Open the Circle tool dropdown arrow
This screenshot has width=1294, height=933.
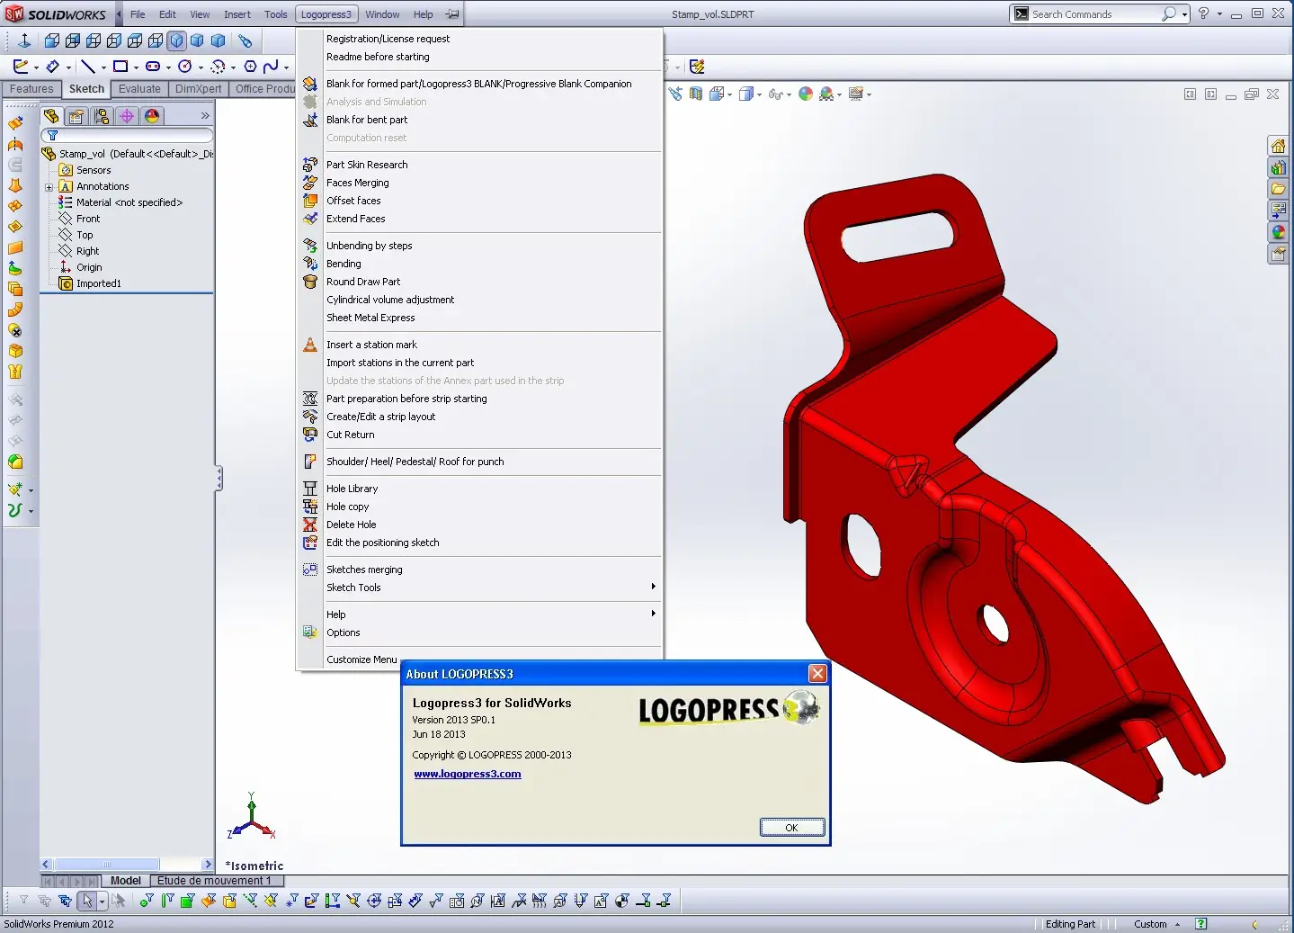(x=200, y=67)
